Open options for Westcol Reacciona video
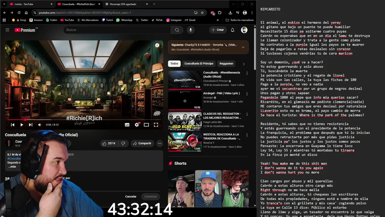The width and height of the screenshot is (385, 217). (x=247, y=135)
